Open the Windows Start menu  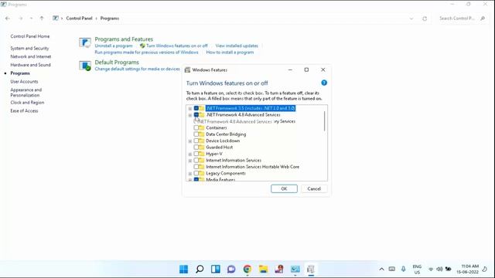pos(184,270)
